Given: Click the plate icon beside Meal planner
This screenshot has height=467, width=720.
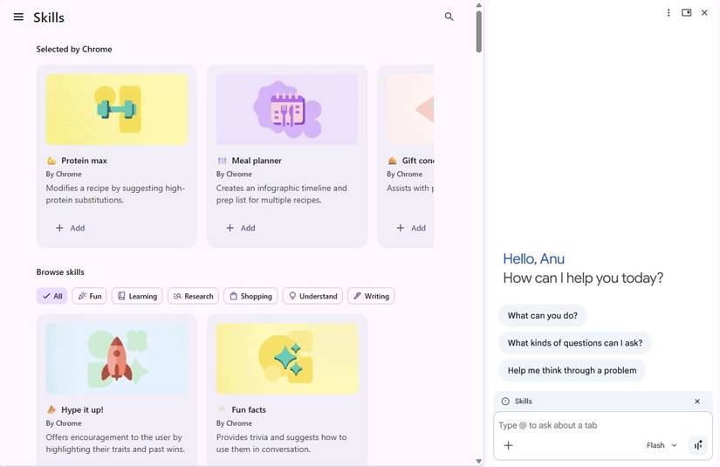Looking at the screenshot, I should tap(223, 161).
